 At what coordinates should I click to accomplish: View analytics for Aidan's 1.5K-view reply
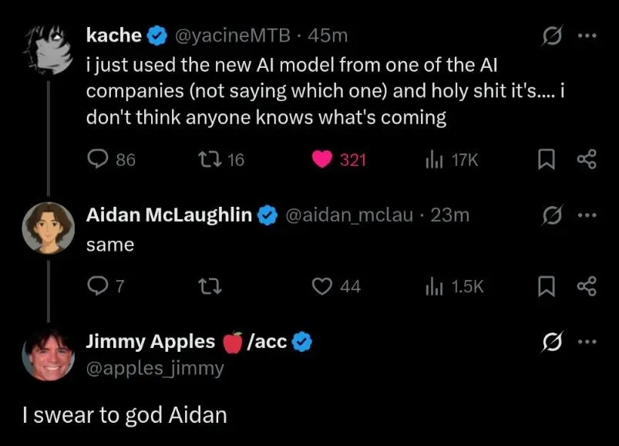[433, 286]
